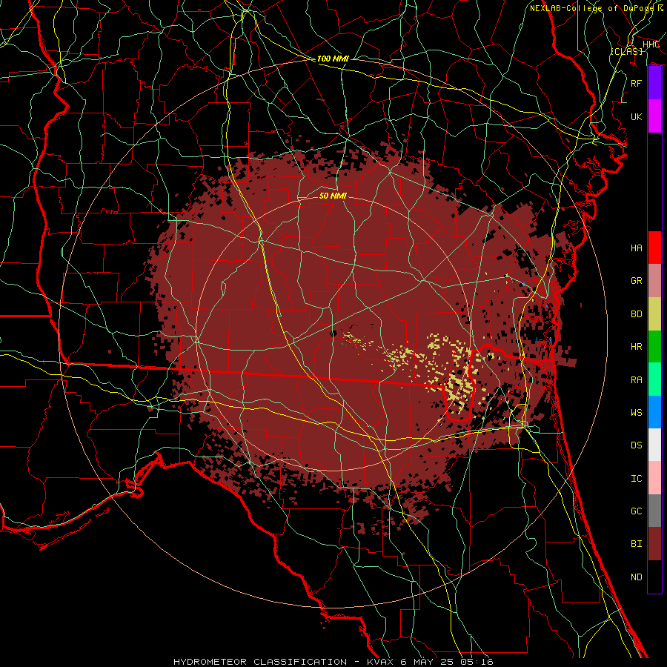Click the 50 NMI range ring label
This screenshot has width=667, height=667.
coord(333,196)
